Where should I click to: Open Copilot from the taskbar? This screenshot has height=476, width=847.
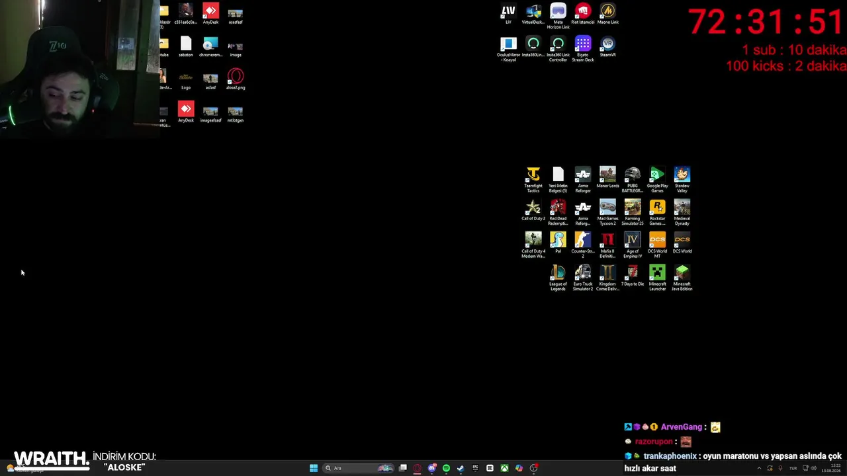pos(519,468)
